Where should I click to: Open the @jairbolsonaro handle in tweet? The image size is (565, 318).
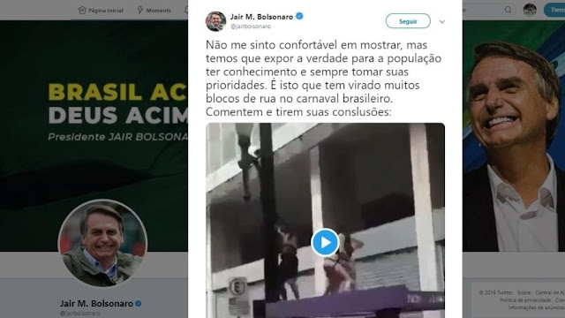point(251,26)
